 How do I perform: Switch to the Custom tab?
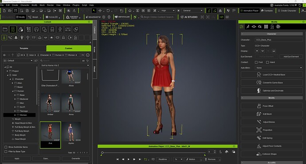(69, 48)
